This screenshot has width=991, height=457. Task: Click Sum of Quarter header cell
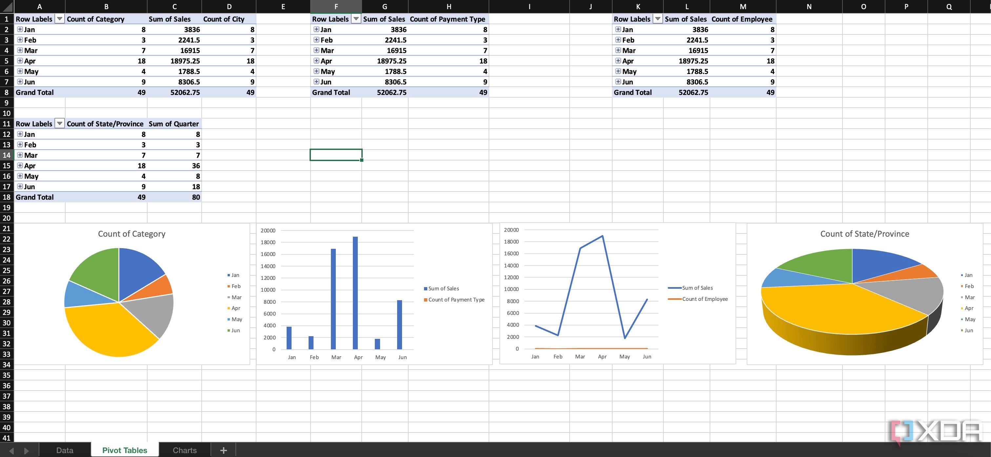click(x=174, y=124)
